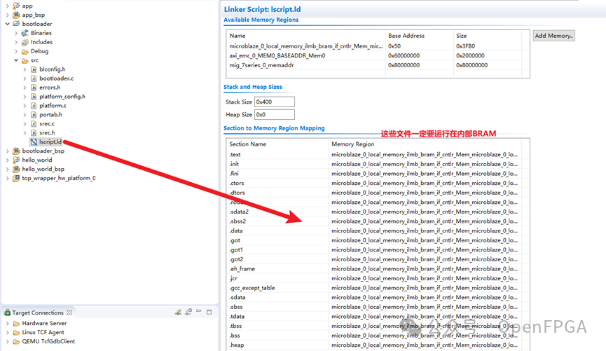
Task: Select the .gcc_except_table section row
Action: (378, 288)
